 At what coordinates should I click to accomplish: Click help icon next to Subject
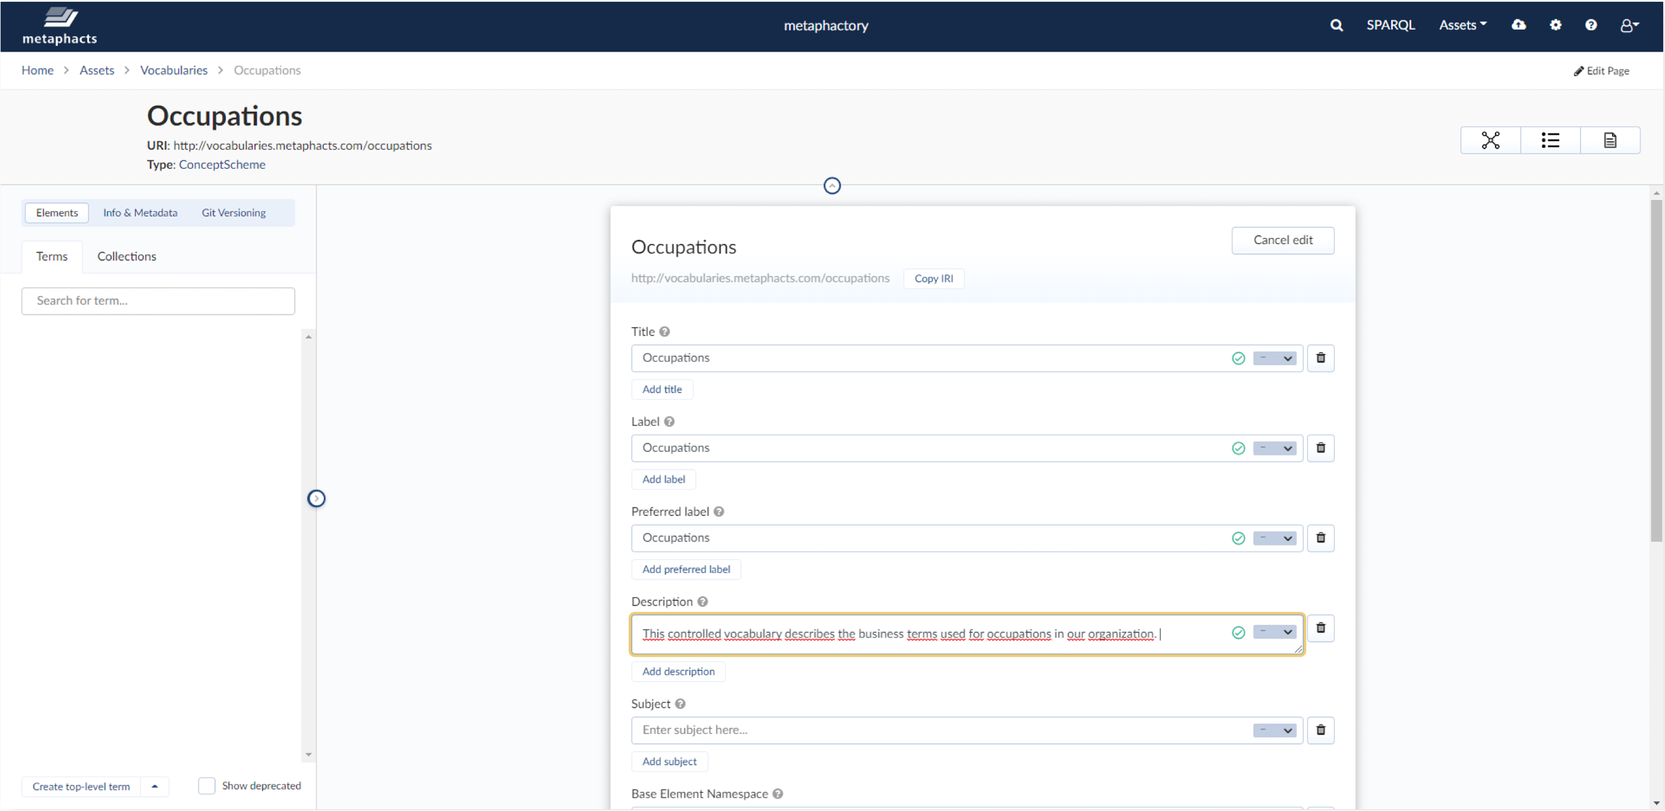680,704
